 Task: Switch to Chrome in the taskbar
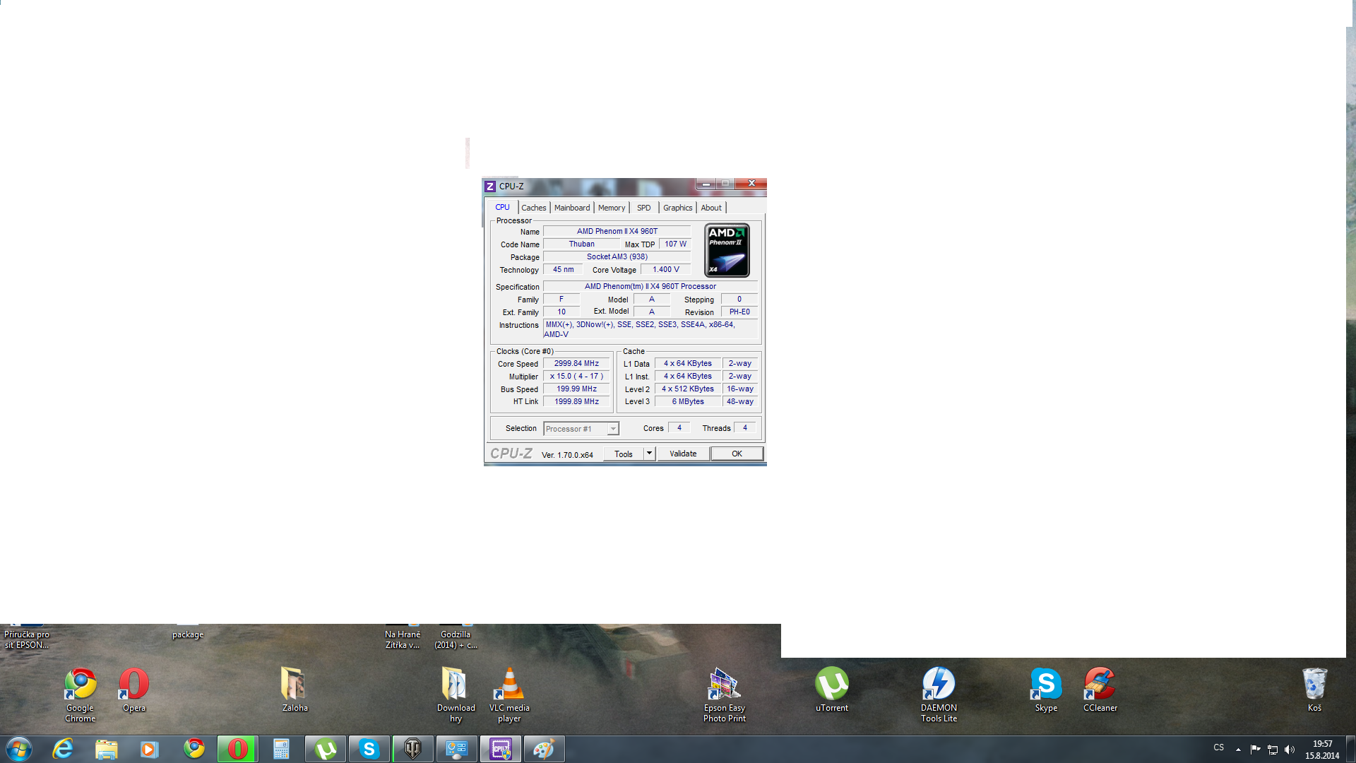point(194,749)
